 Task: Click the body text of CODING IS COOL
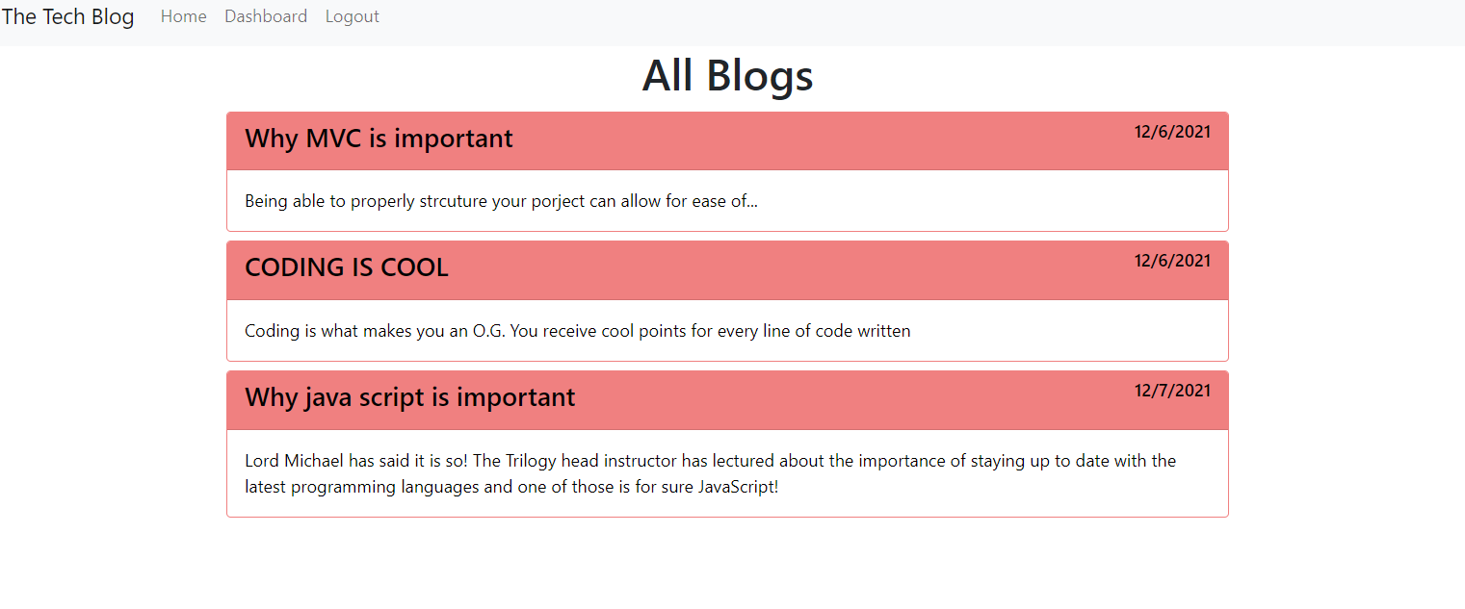[x=577, y=330]
